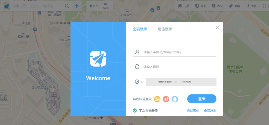
Task: Switch to 密码登录 tab
Action: (x=140, y=29)
